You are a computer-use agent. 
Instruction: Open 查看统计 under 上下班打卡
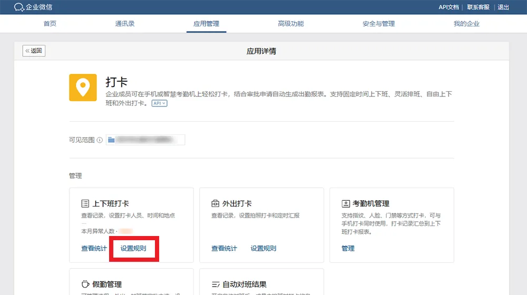[x=94, y=248]
